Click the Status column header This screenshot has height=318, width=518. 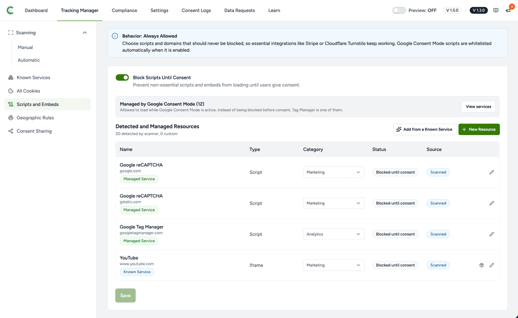(379, 149)
